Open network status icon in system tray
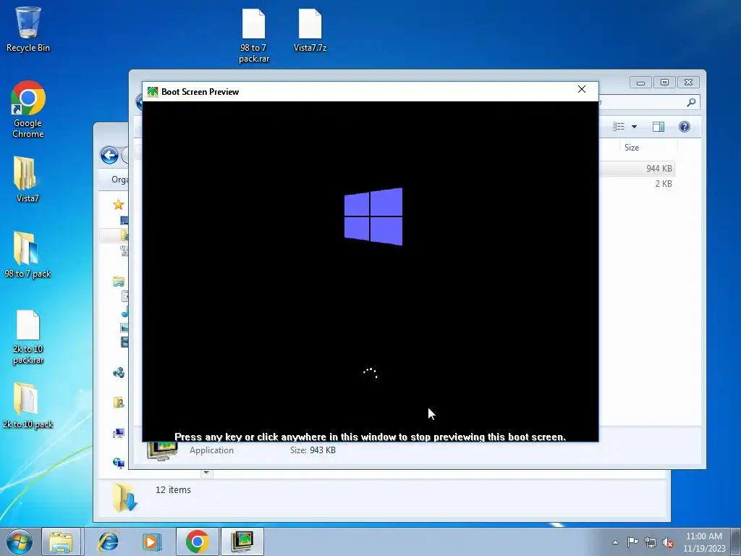The width and height of the screenshot is (741, 556). [651, 542]
